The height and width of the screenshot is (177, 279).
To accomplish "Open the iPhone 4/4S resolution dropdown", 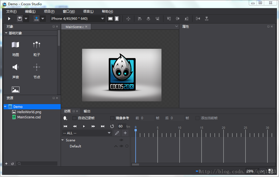I will click(78, 19).
